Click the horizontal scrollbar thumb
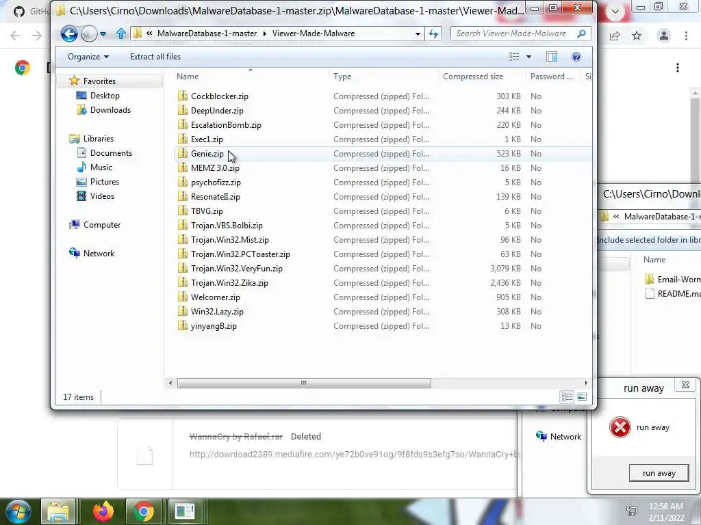This screenshot has width=701, height=525. point(304,383)
